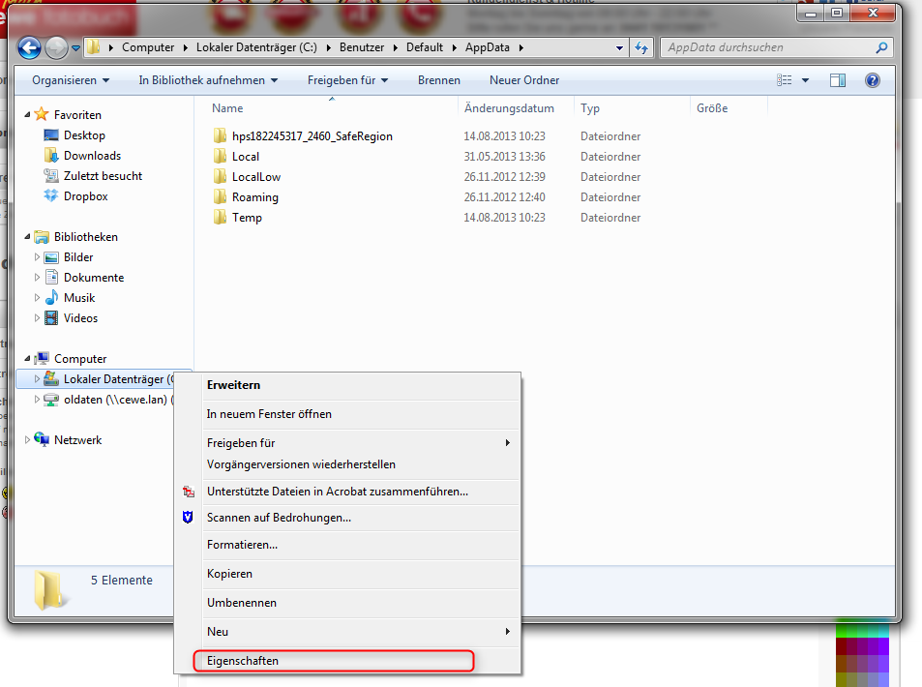Change view with the view icon
The width and height of the screenshot is (922, 687).
pos(785,80)
